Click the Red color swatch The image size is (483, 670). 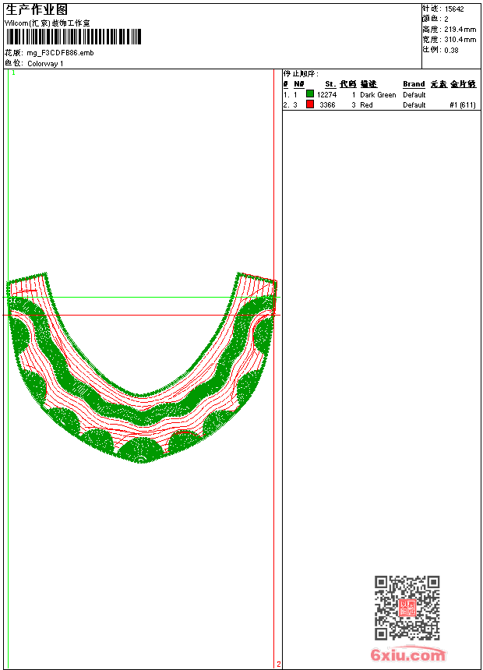[310, 104]
